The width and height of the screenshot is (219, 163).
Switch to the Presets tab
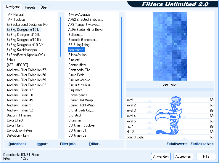(30, 7)
